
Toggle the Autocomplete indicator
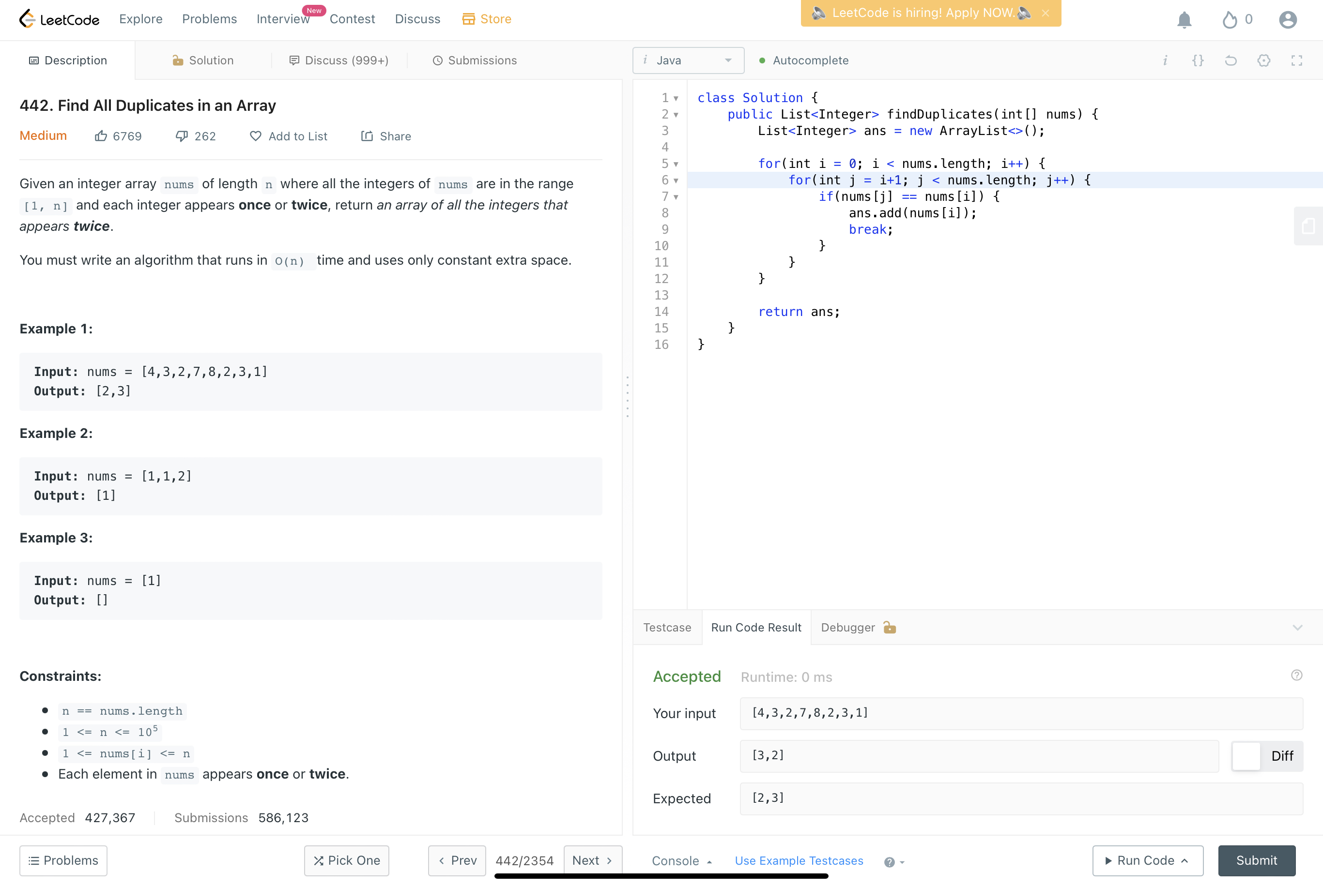pyautogui.click(x=803, y=60)
